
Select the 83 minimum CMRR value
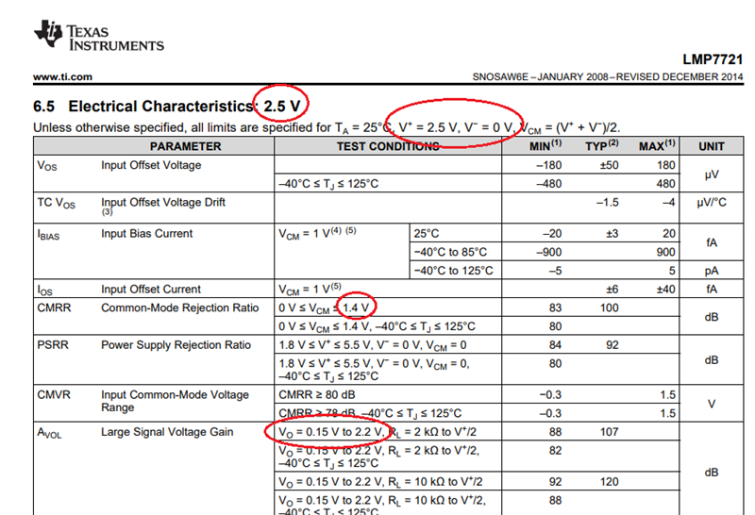(555, 308)
